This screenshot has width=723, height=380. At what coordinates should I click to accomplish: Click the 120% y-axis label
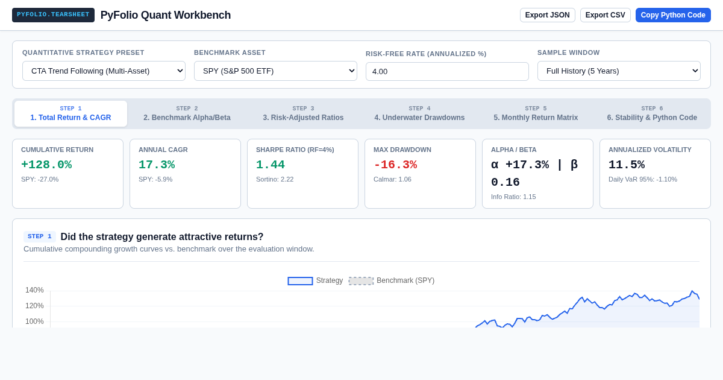[x=34, y=306]
